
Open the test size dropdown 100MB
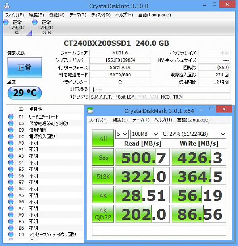(144, 134)
